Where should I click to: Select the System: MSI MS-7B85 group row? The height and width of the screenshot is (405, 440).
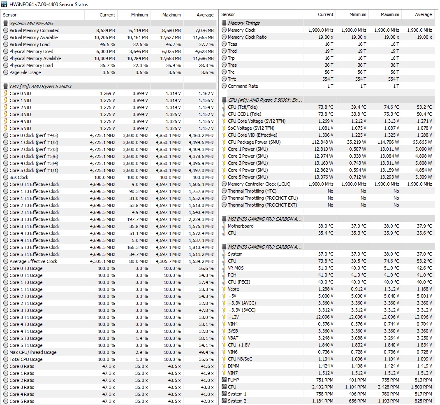tap(109, 23)
